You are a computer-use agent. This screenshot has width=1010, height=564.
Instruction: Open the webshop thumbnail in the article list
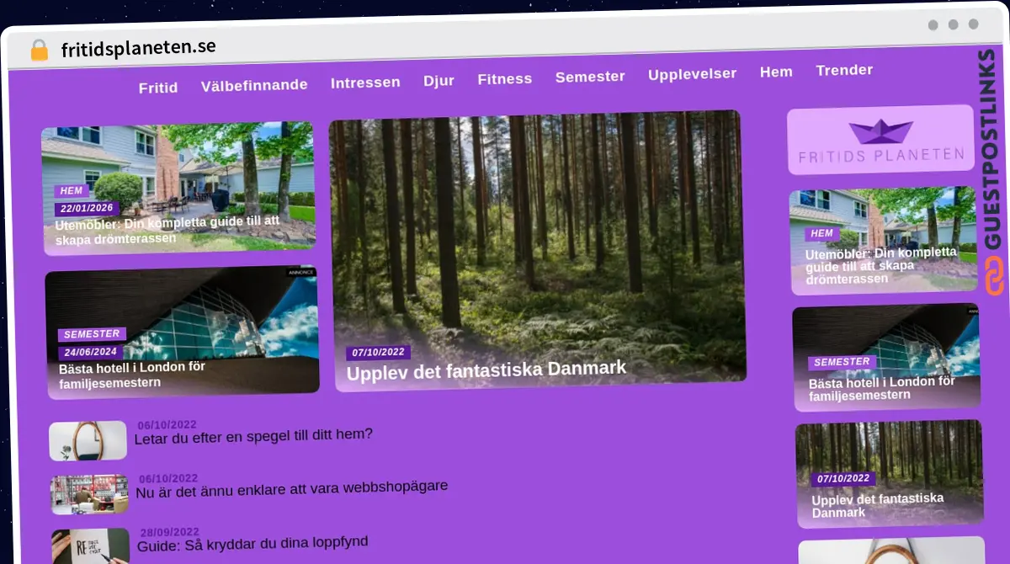(89, 495)
